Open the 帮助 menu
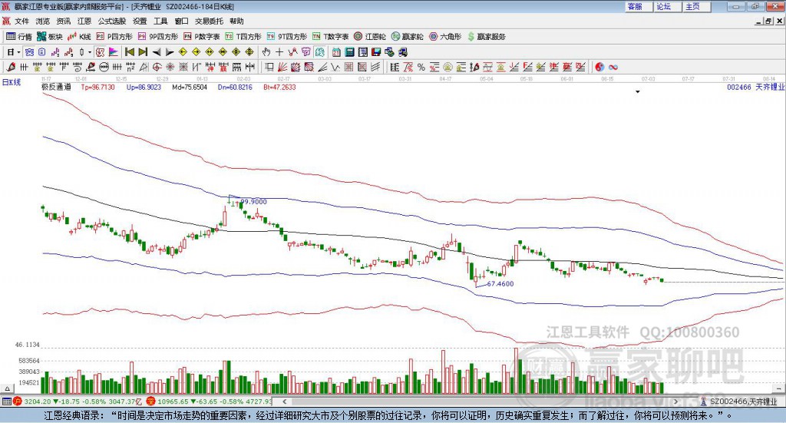786x423 pixels. point(236,21)
